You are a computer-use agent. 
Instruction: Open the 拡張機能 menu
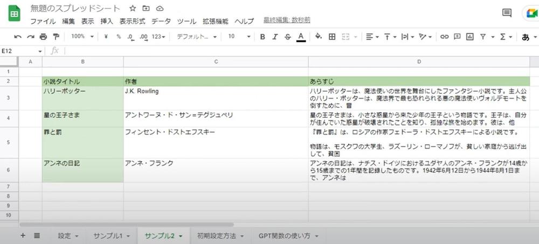click(x=216, y=22)
